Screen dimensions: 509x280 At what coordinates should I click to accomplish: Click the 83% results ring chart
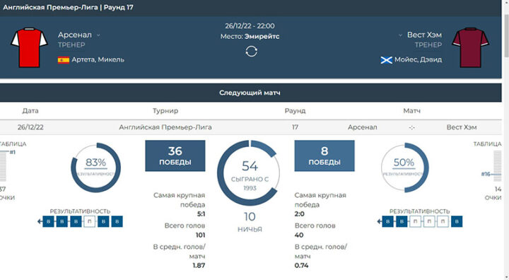coord(95,168)
